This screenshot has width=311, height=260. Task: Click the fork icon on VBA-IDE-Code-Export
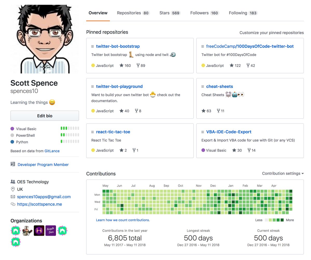pos(249,150)
